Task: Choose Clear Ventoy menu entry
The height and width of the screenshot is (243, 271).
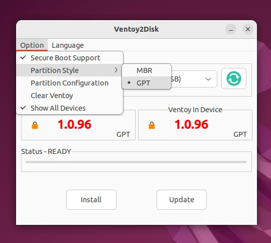Action: click(70, 96)
